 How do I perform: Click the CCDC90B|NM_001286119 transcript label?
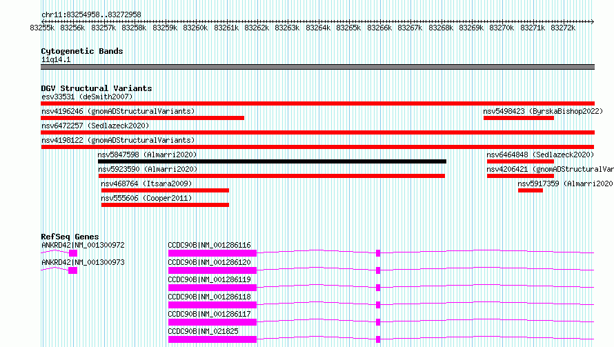[x=210, y=279]
